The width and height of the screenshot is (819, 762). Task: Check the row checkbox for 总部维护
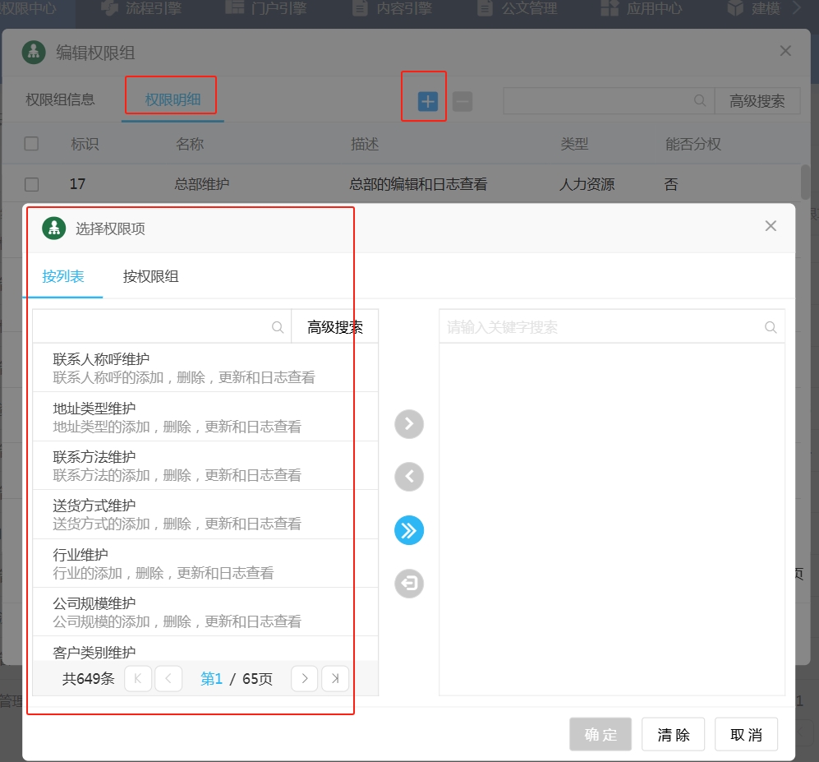(31, 184)
